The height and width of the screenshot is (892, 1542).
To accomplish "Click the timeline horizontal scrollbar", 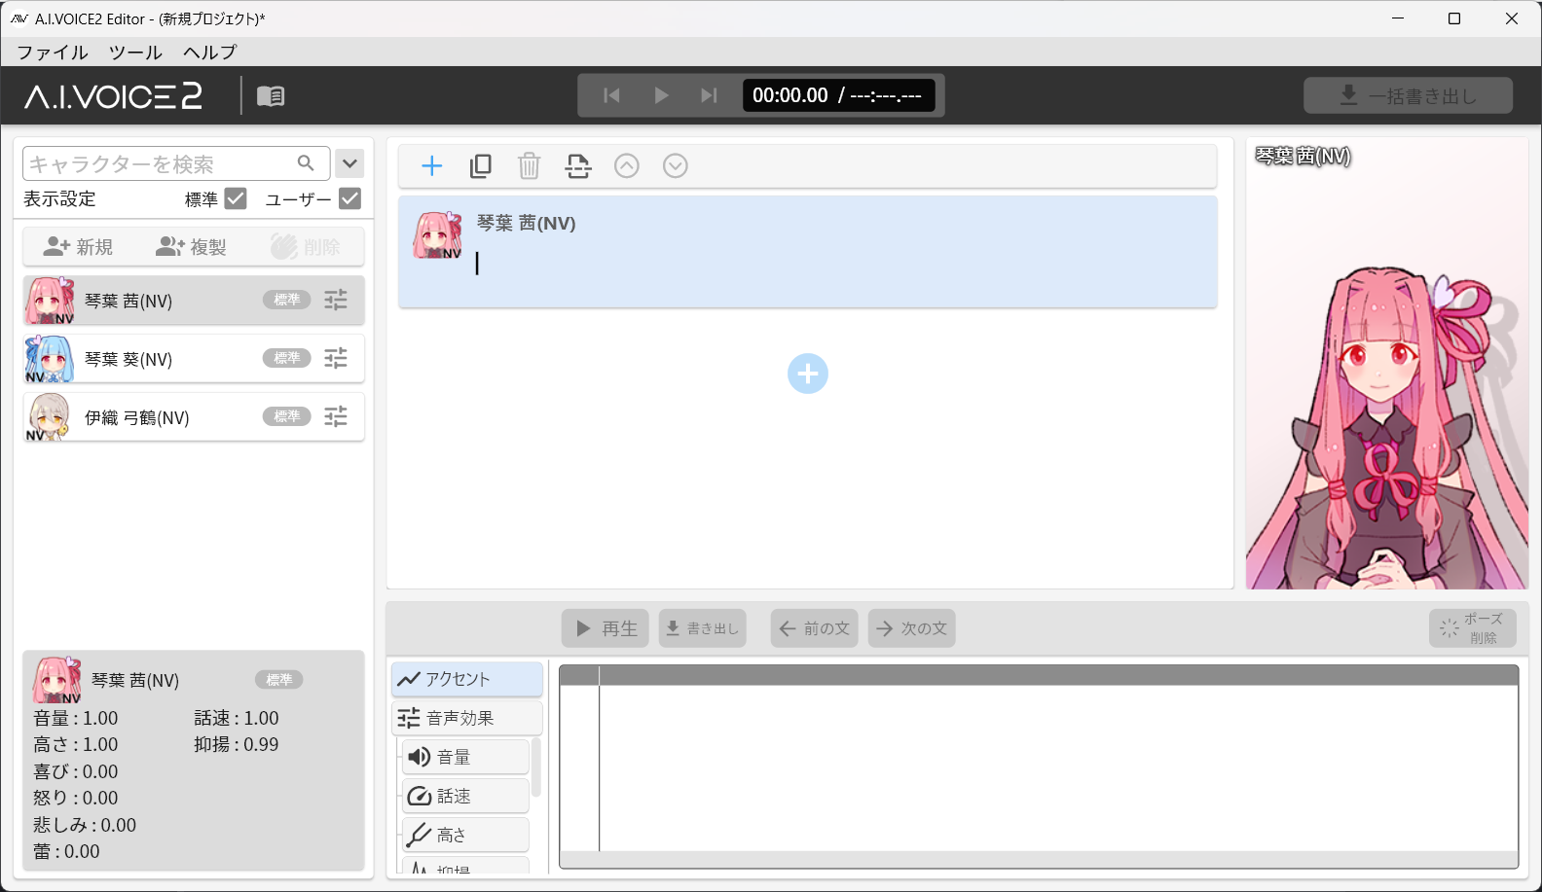I will 1039,860.
